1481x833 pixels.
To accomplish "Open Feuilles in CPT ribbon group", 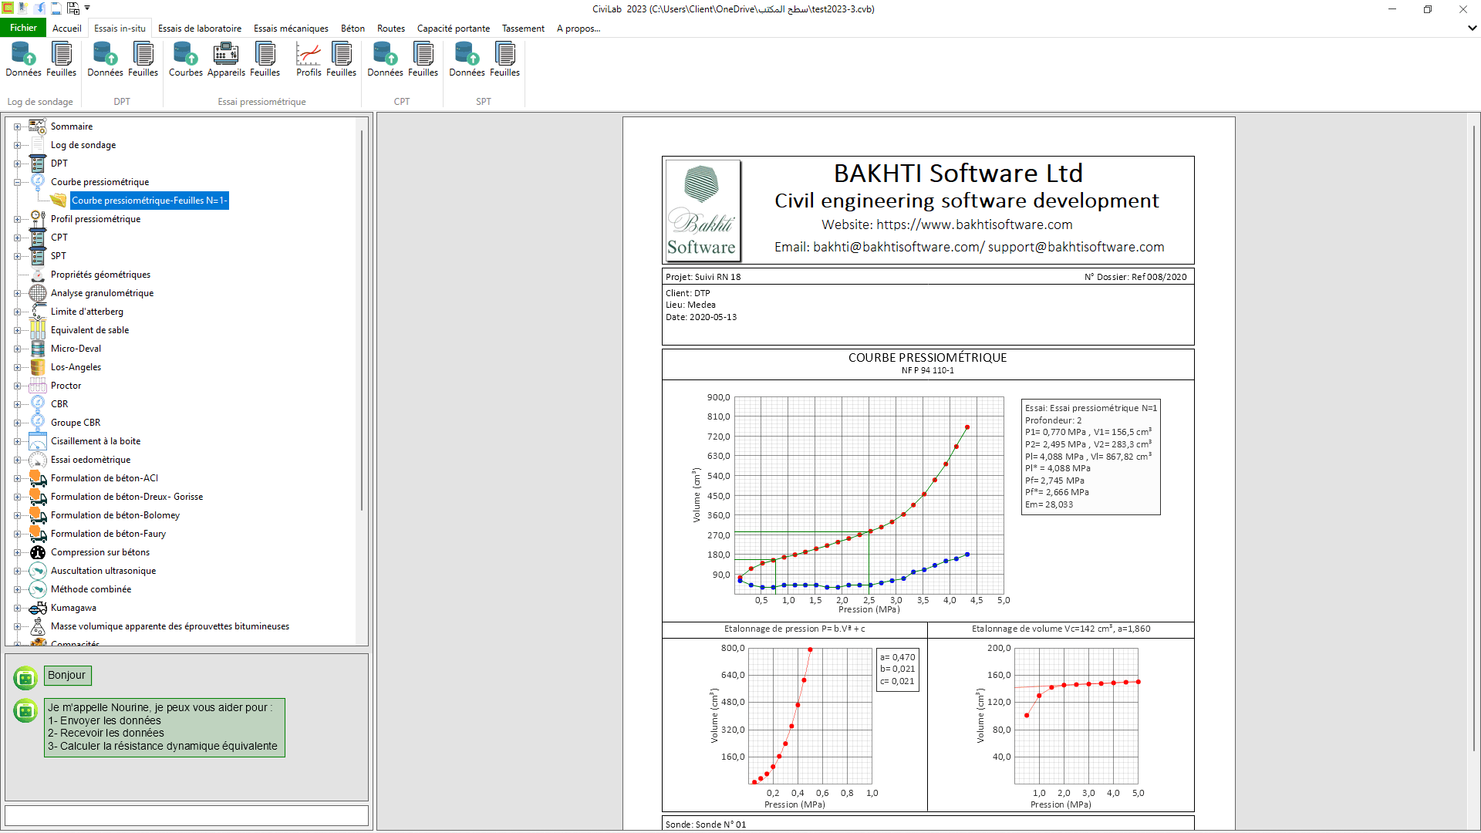I will tap(423, 59).
